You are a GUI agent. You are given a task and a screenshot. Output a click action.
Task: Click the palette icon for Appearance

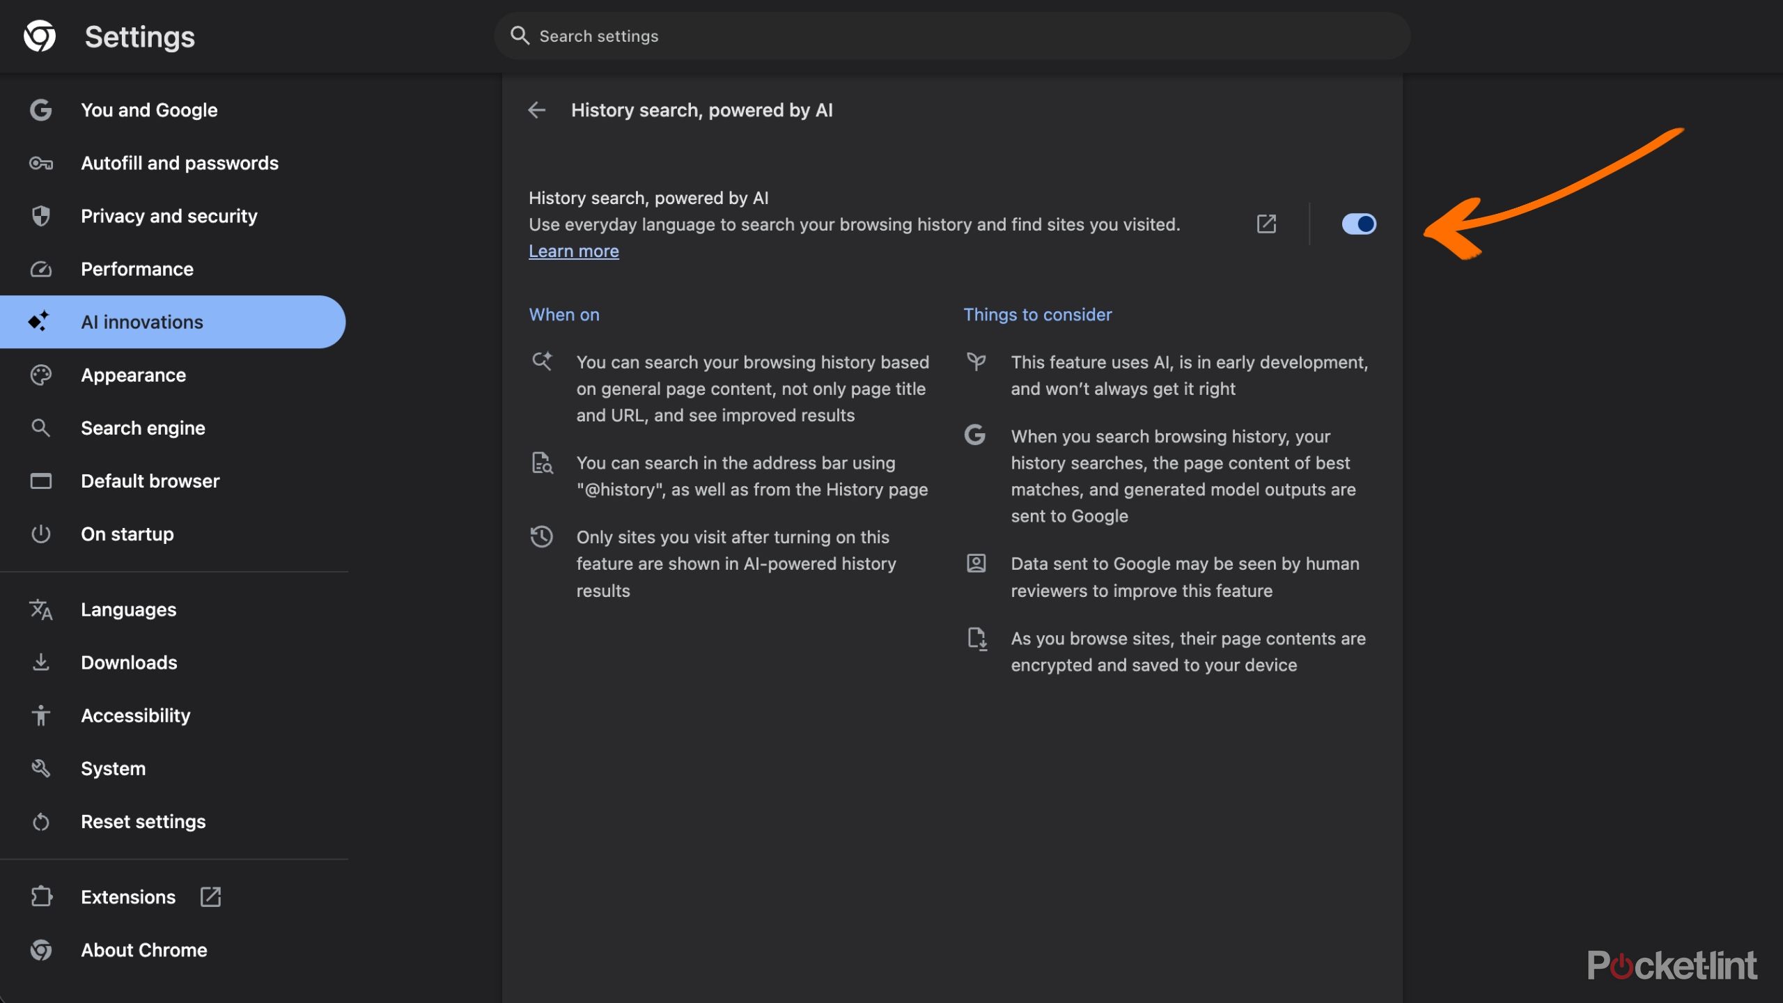click(41, 375)
